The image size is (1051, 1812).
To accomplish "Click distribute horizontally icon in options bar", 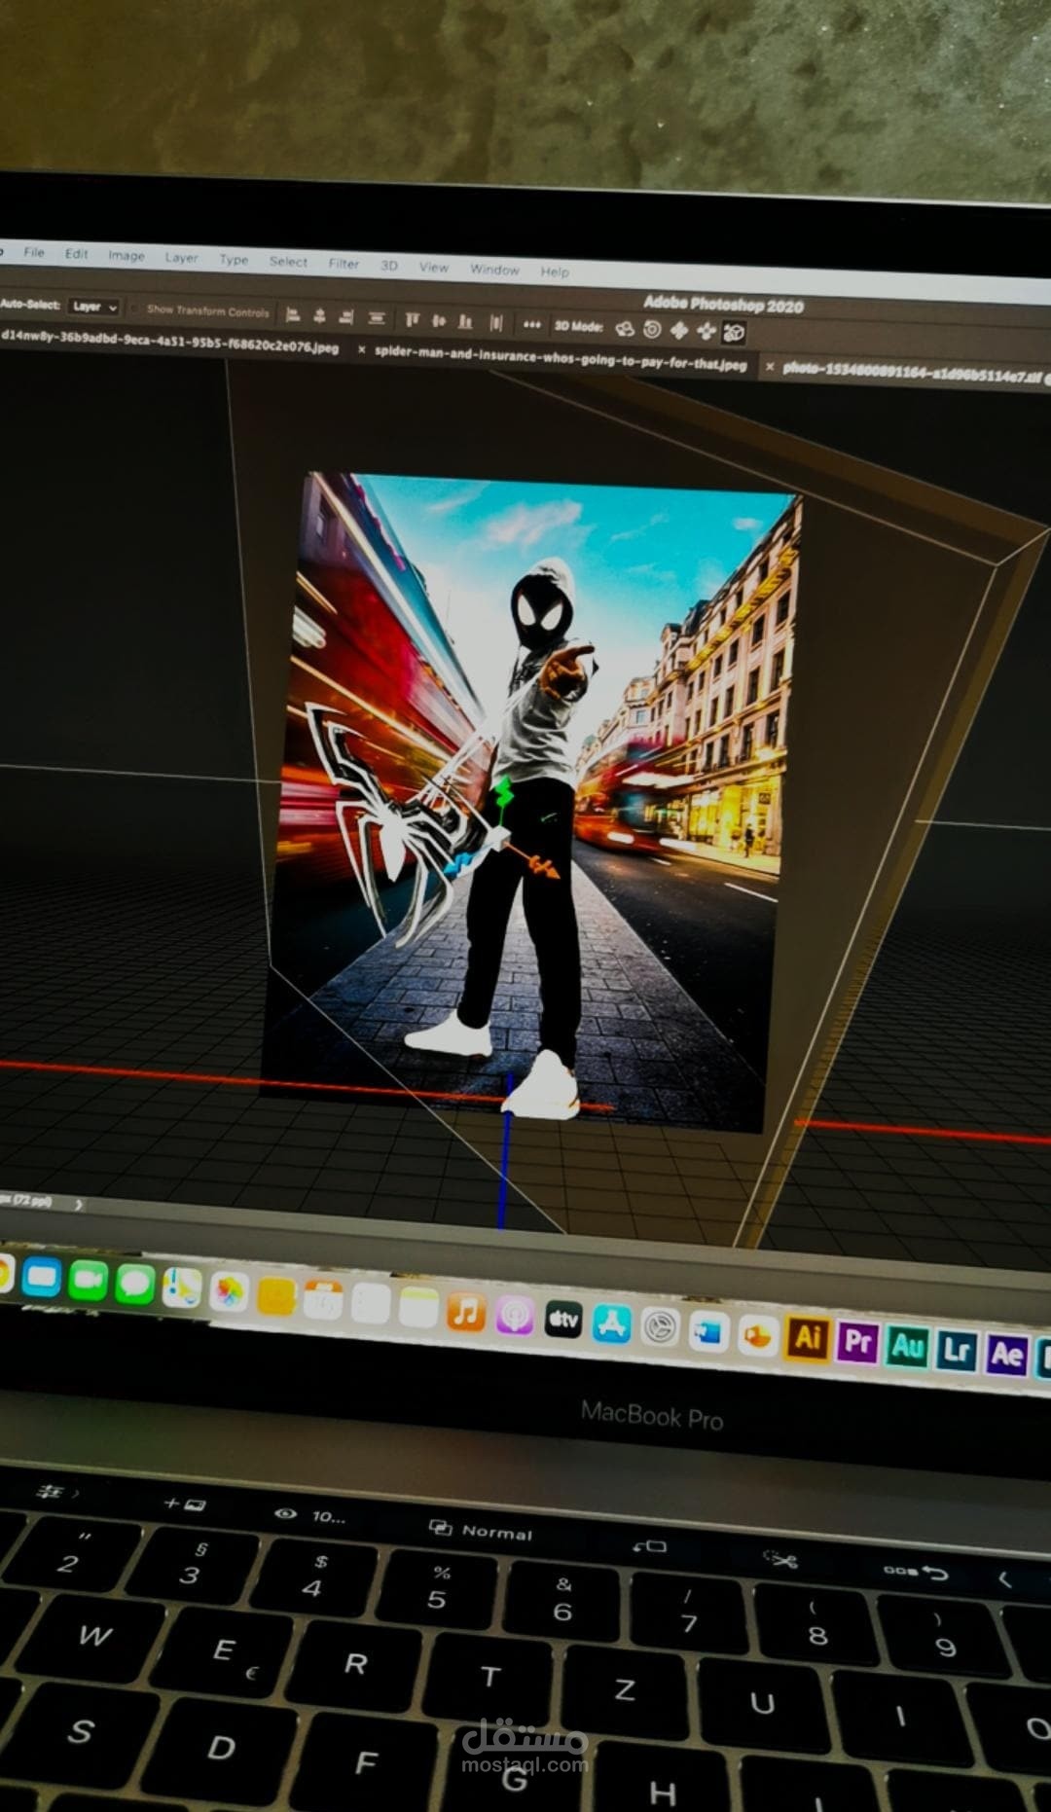I will (x=496, y=322).
